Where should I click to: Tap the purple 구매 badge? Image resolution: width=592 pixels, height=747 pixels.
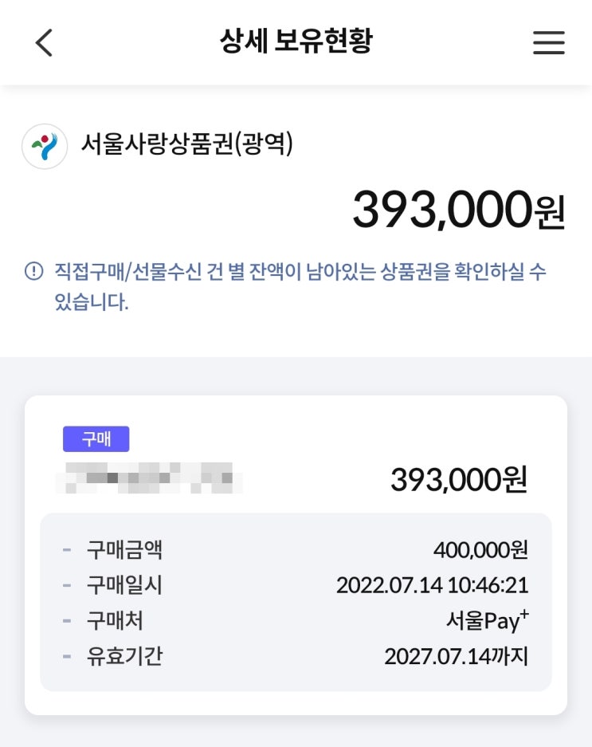(96, 439)
